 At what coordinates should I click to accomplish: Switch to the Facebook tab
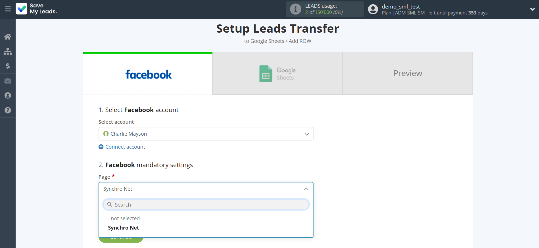(x=148, y=74)
